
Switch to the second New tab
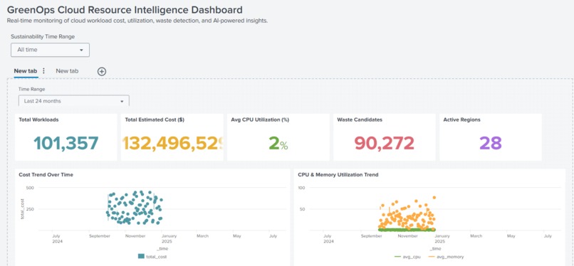pyautogui.click(x=67, y=71)
